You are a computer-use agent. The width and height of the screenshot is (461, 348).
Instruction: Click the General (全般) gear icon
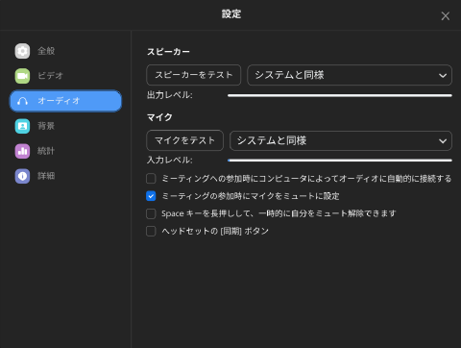(x=22, y=51)
